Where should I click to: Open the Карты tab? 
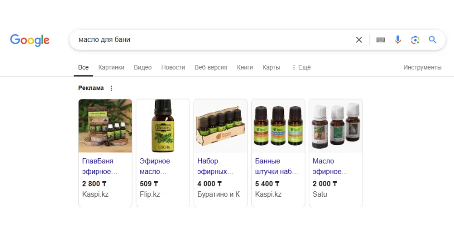point(271,67)
